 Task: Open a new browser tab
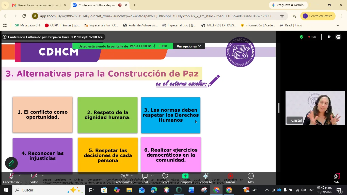tap(135, 5)
